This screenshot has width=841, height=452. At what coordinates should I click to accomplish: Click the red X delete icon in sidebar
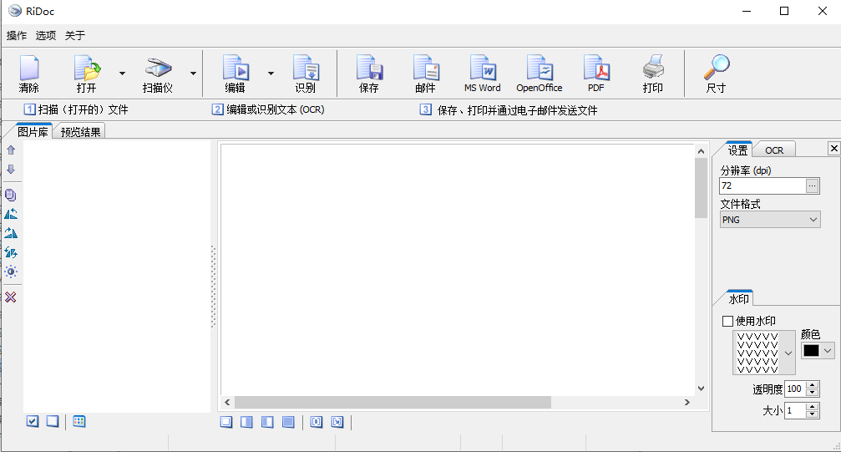pyautogui.click(x=11, y=297)
